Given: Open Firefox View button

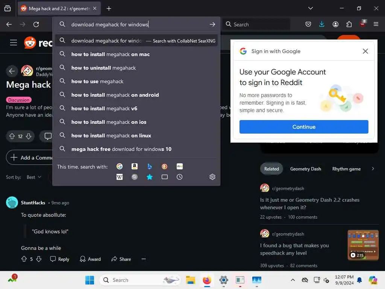Looking at the screenshot, I should [x=8, y=9].
